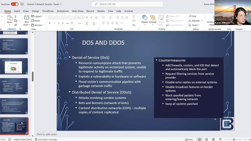The width and height of the screenshot is (251, 141).
Task: Turn off the AutoSave toggle
Action: pos(15,4)
